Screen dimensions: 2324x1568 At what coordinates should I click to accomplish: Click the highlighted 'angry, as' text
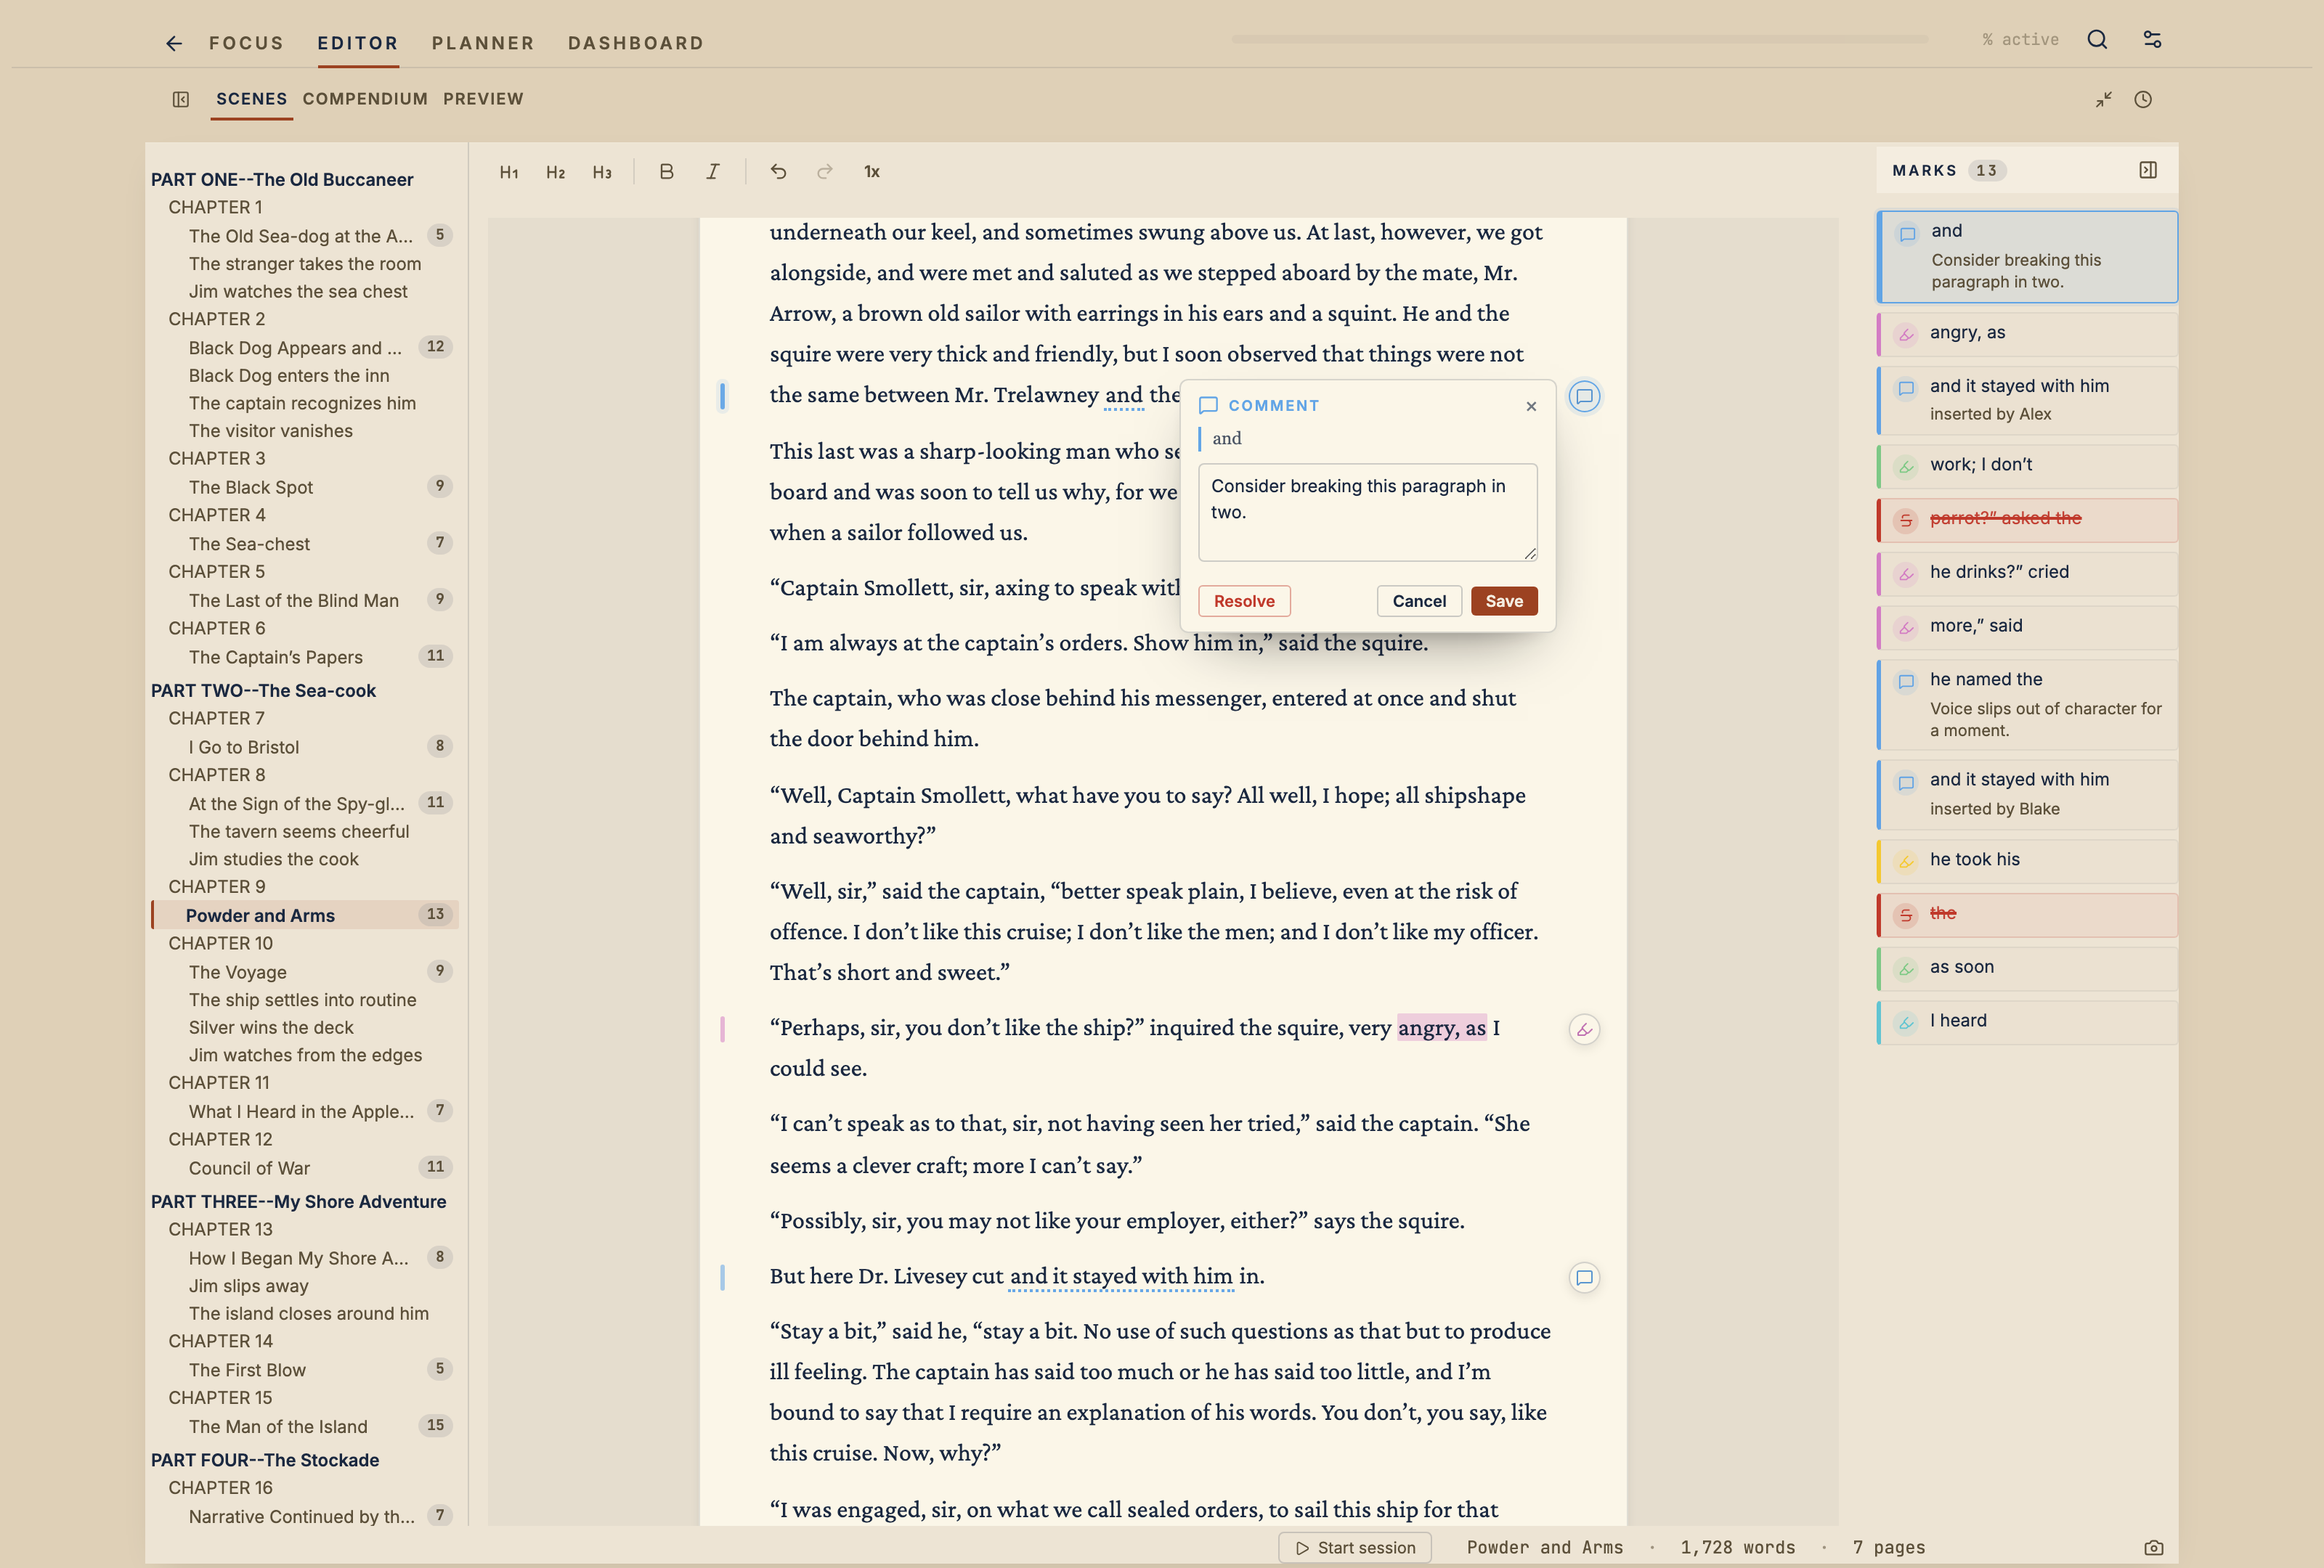pyautogui.click(x=1441, y=1029)
